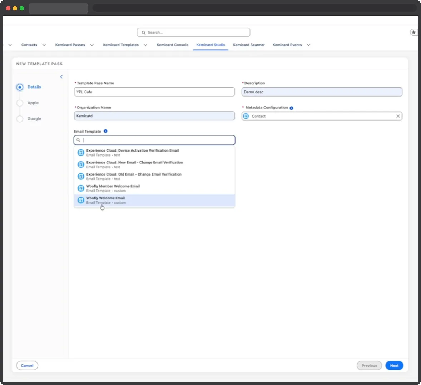Open the Kemicard Templates dropdown chevron
The image size is (421, 385).
145,45
